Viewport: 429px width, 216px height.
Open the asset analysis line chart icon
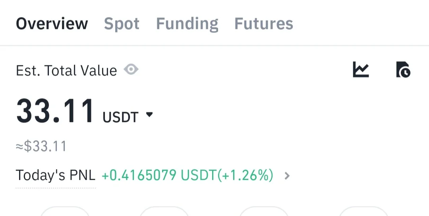tap(361, 70)
